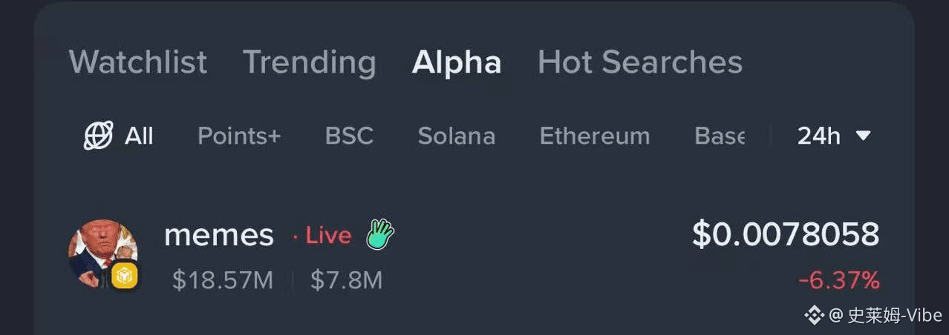Open the Watchlist tab
This screenshot has height=335, width=949.
tap(137, 62)
